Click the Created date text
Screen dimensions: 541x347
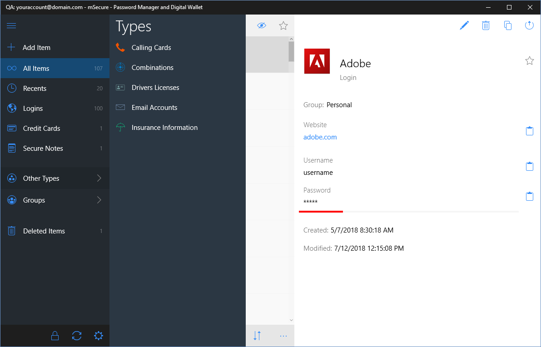click(362, 230)
